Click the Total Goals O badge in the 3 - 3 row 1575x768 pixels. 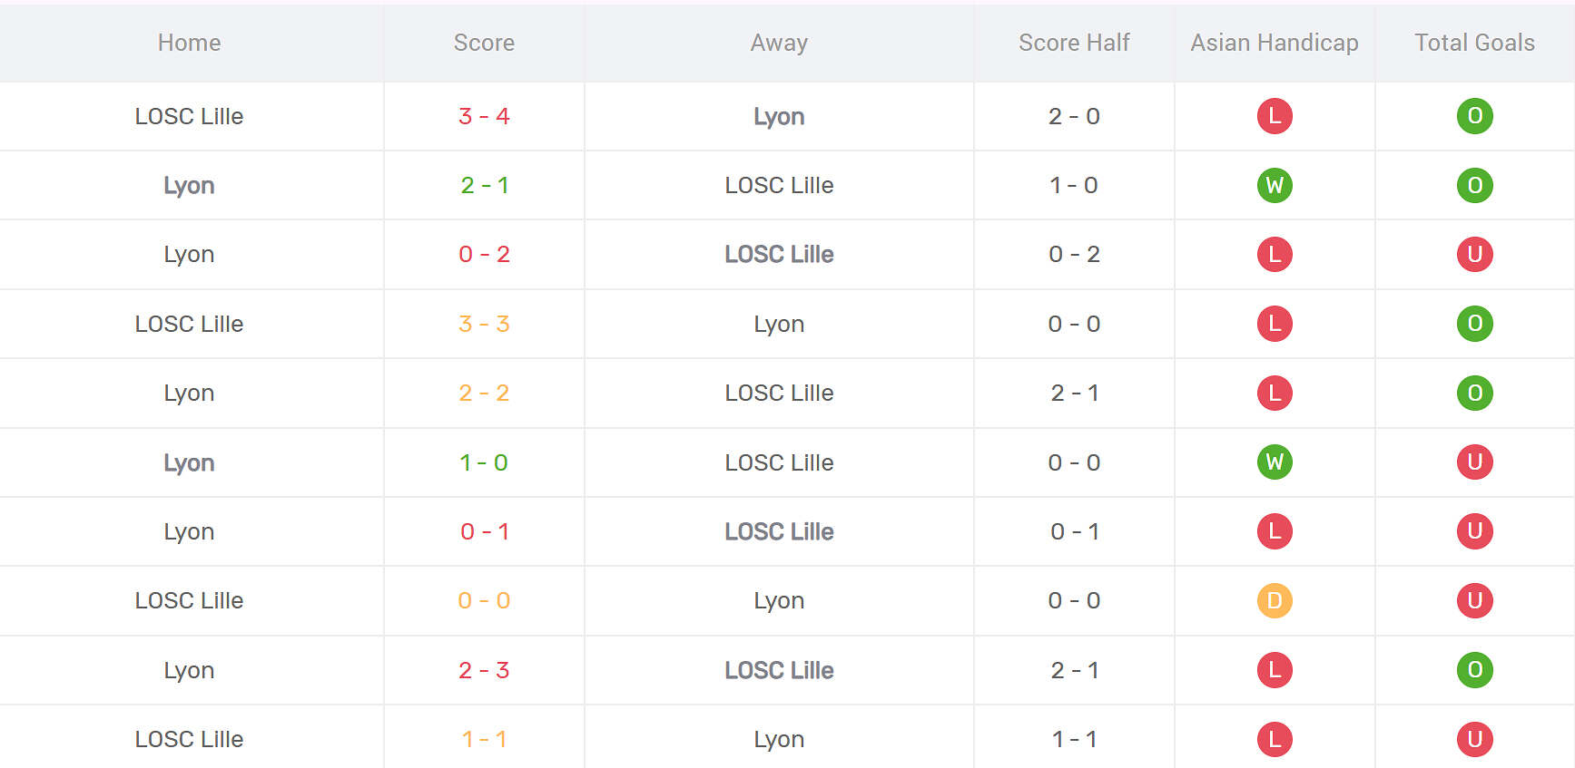[1474, 324]
